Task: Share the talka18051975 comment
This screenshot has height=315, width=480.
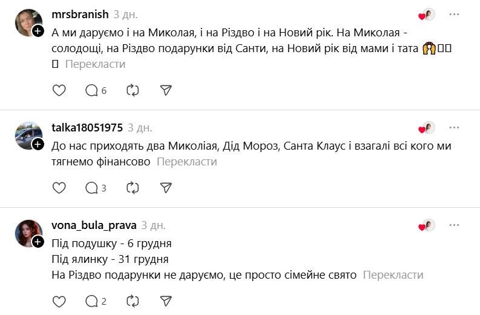Action: (x=166, y=188)
